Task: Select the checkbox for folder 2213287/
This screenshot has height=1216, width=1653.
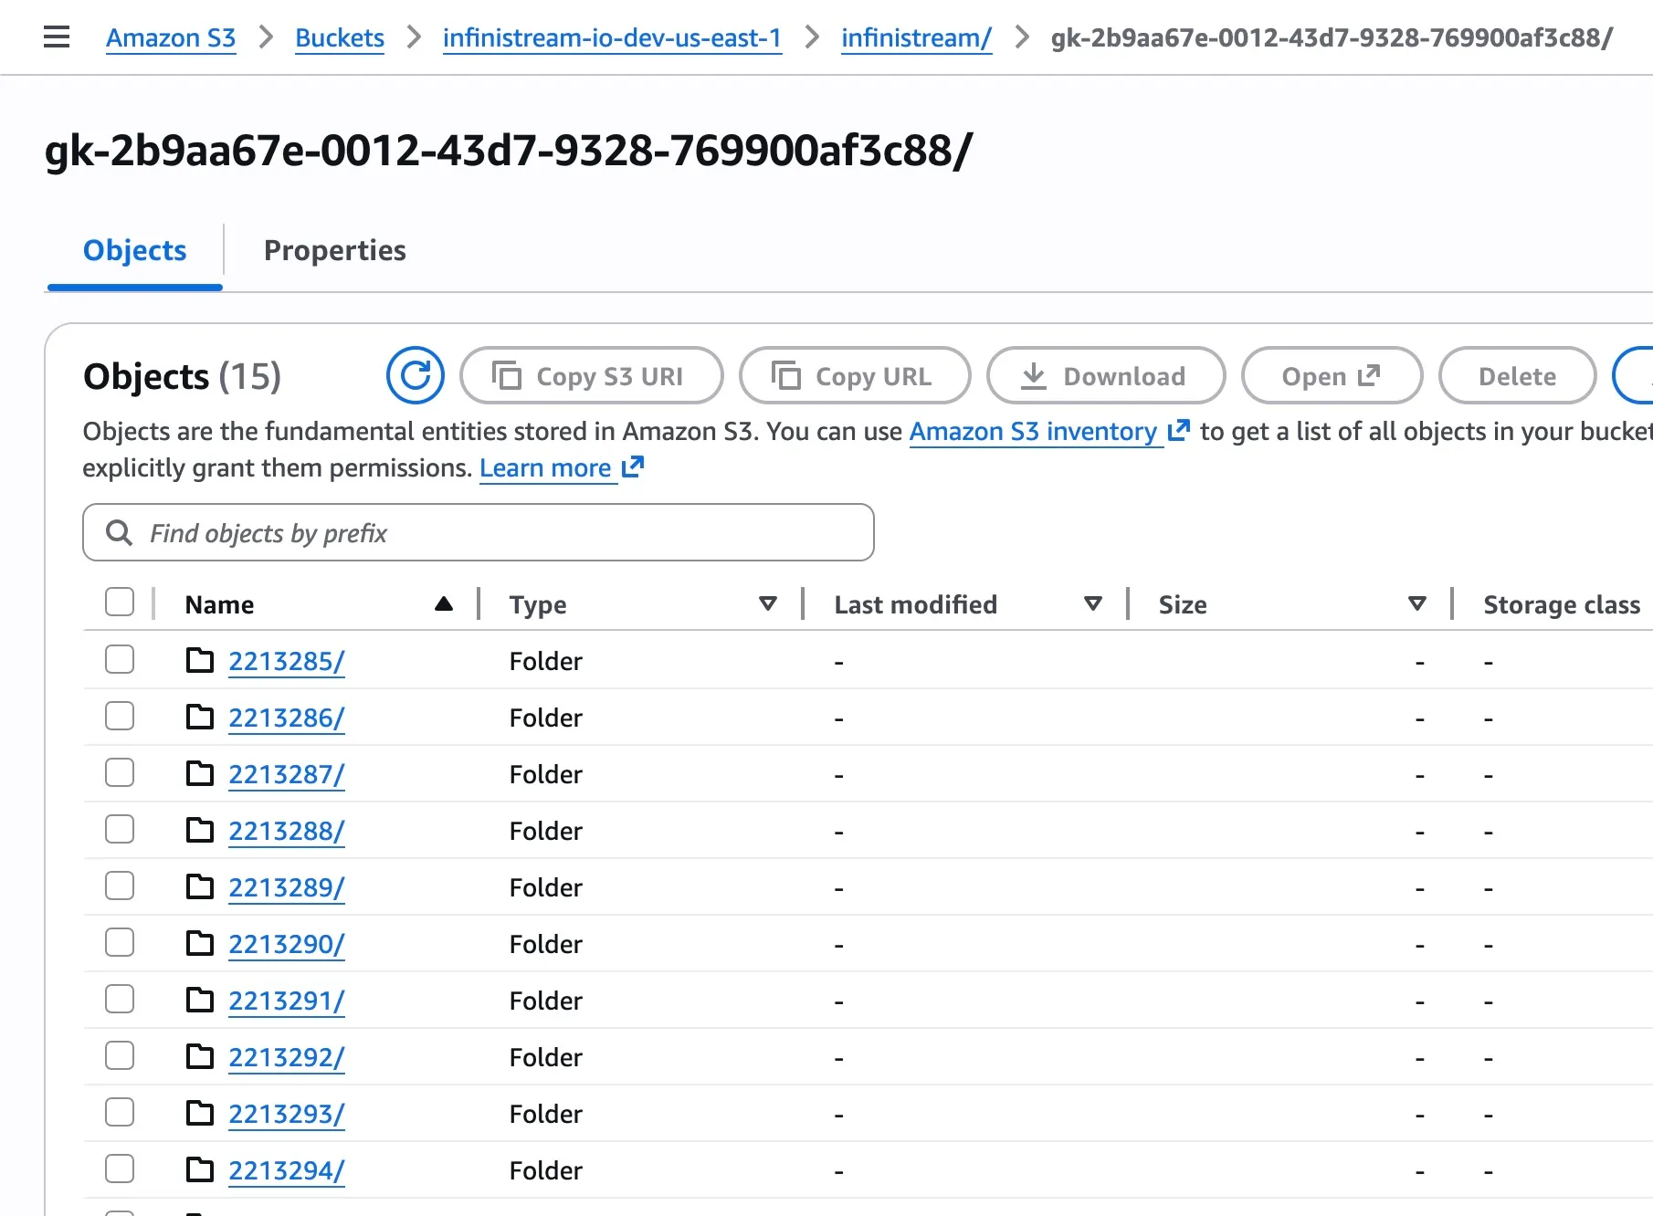Action: coord(120,772)
